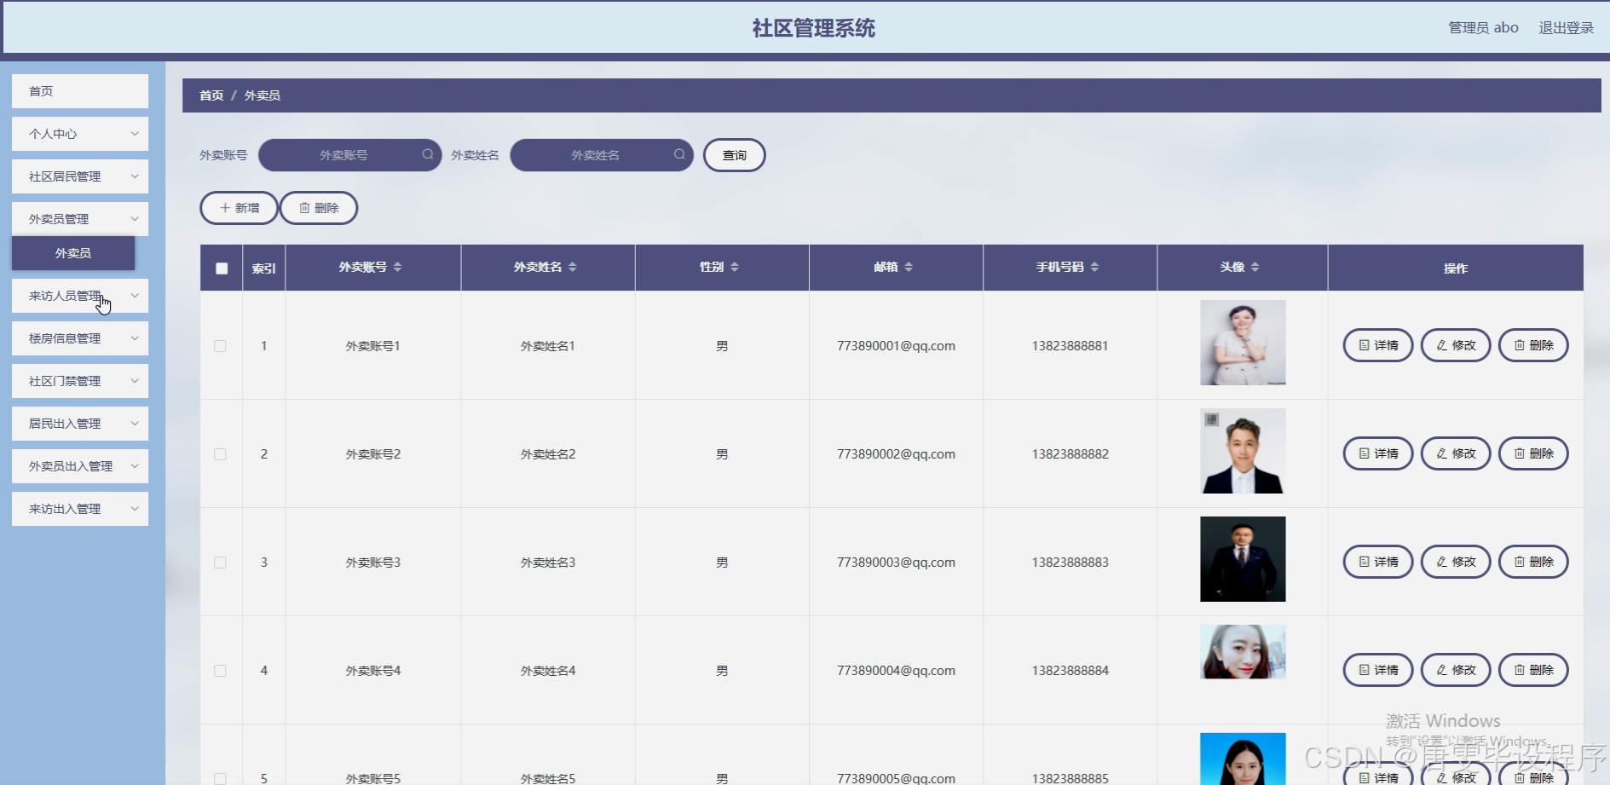
Task: Open avatar thumbnail of 外卖账号1
Action: coord(1243,343)
